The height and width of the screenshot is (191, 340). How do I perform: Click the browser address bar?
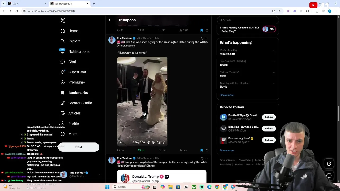coord(146,11)
